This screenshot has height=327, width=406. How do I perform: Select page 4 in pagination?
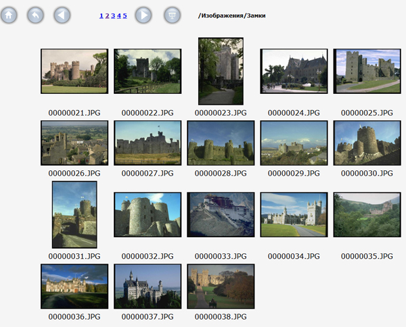pyautogui.click(x=119, y=15)
